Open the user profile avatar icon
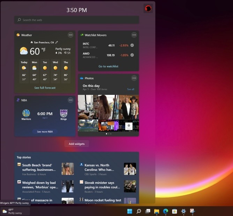Viewport: 233px width, 216px height. pos(148,8)
